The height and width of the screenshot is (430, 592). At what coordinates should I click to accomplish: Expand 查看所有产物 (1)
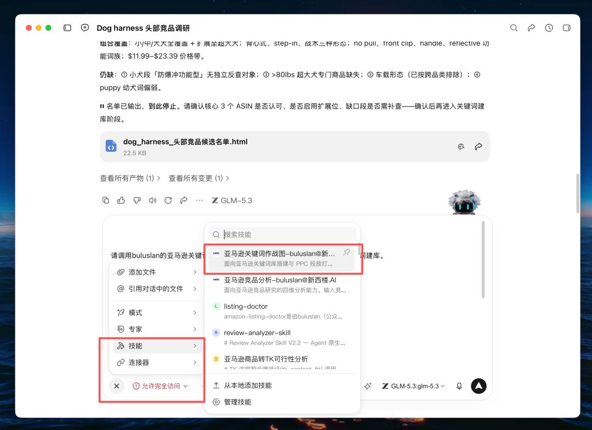click(130, 178)
